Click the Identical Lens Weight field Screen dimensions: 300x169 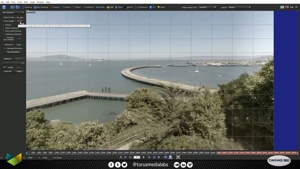tap(19, 38)
